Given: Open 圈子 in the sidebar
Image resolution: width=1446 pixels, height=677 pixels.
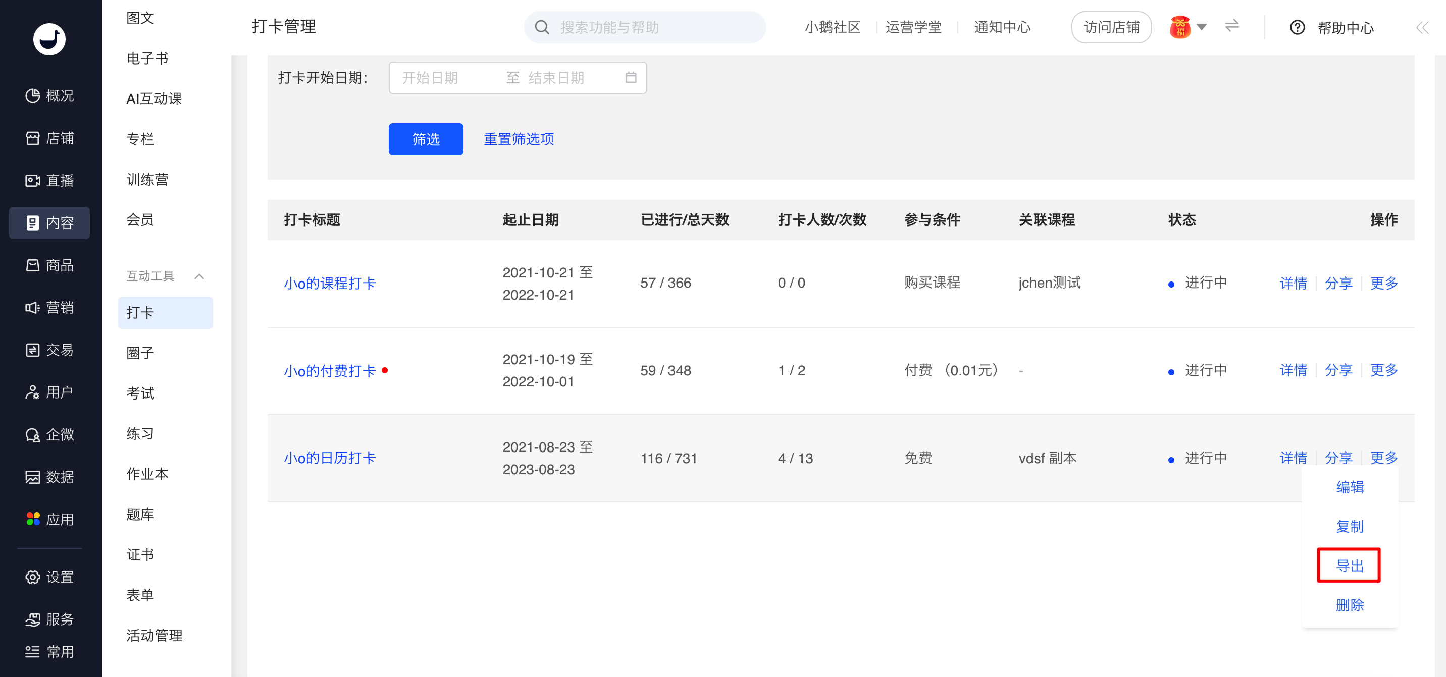Looking at the screenshot, I should (140, 353).
